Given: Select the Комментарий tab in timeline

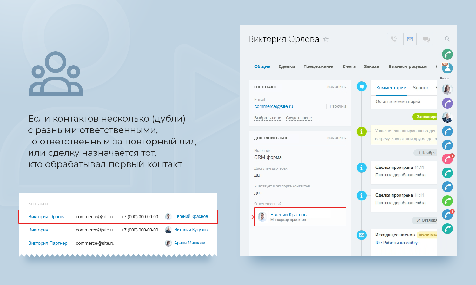Looking at the screenshot, I should 391,88.
